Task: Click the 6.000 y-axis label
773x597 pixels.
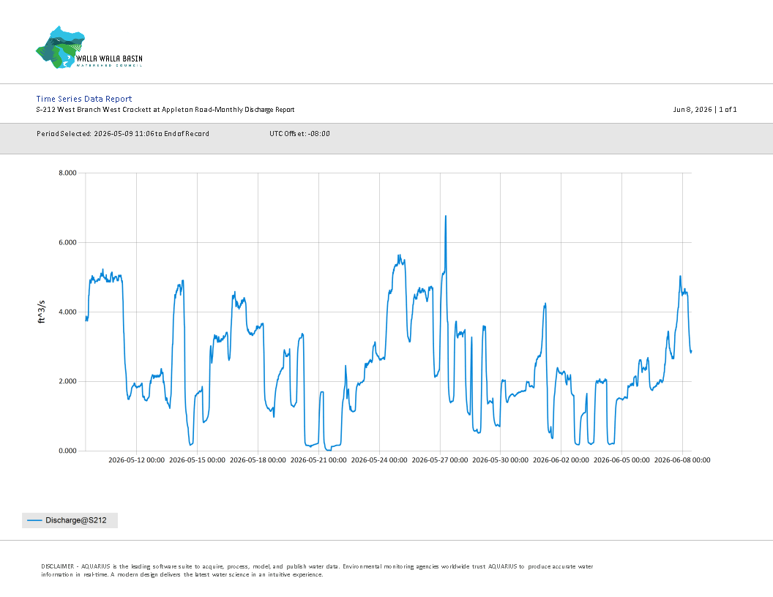Action: coord(67,242)
